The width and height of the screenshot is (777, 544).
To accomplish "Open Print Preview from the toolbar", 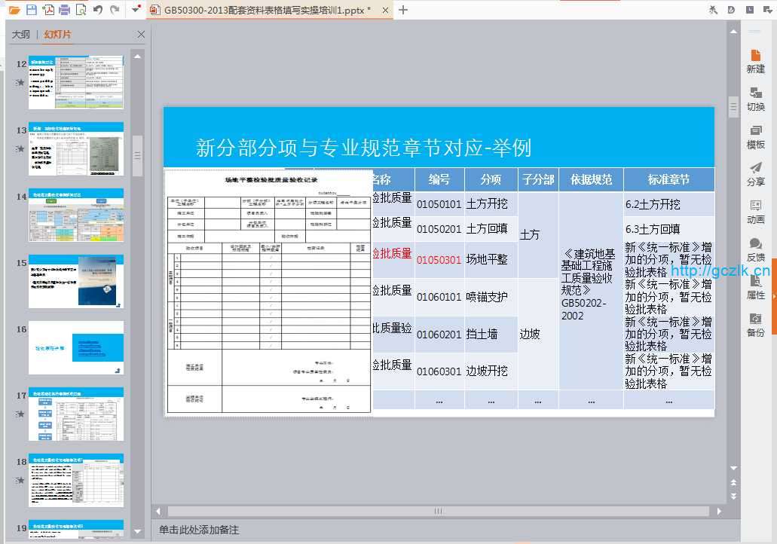I will point(80,10).
